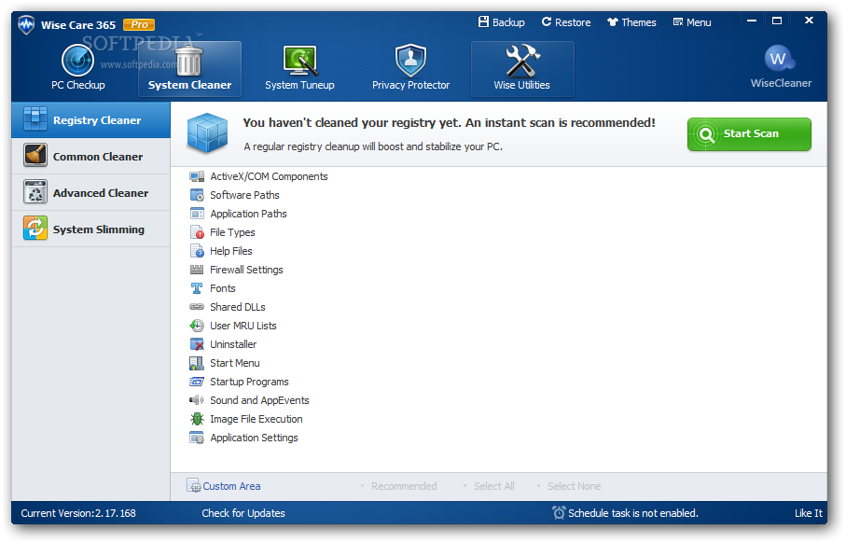Open Wise Utilities tools icon

pos(521,61)
